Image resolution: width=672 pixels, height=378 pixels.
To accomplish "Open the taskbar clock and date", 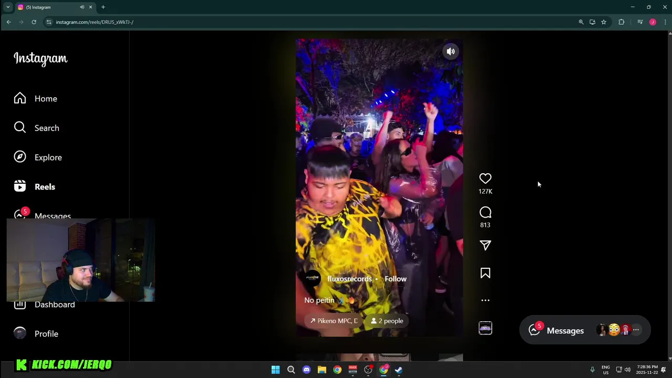I will 647,370.
